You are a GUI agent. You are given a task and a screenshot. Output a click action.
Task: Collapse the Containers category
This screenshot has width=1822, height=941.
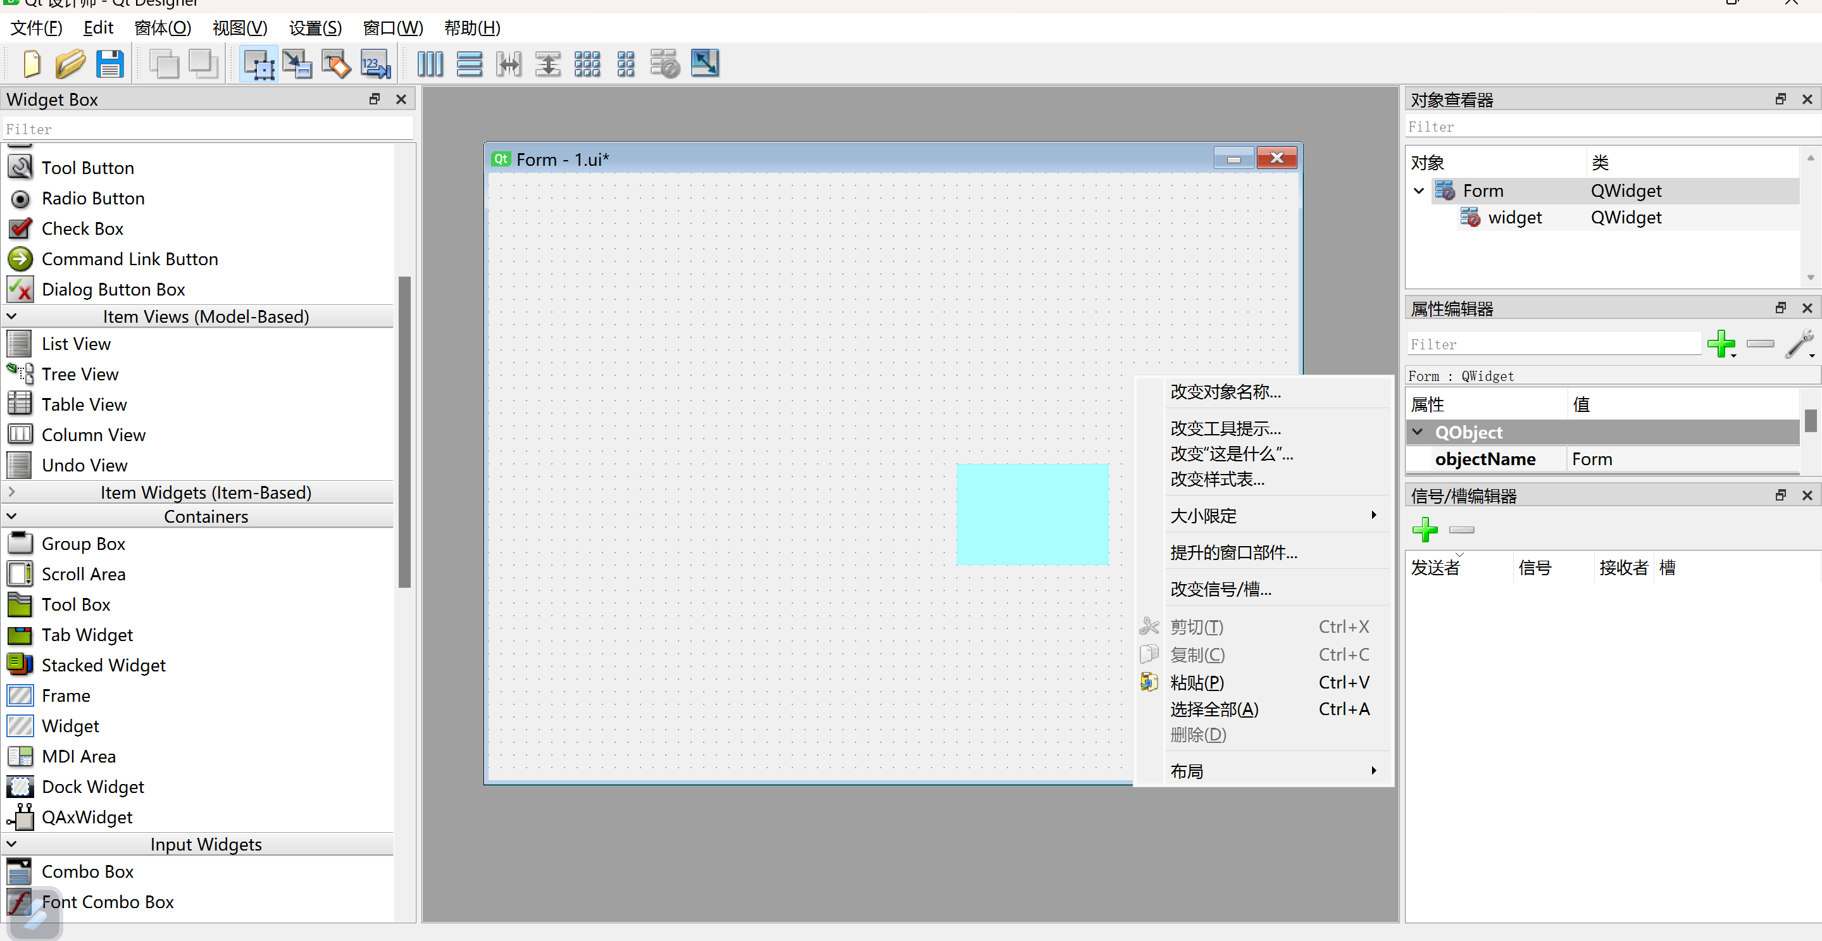(x=12, y=516)
